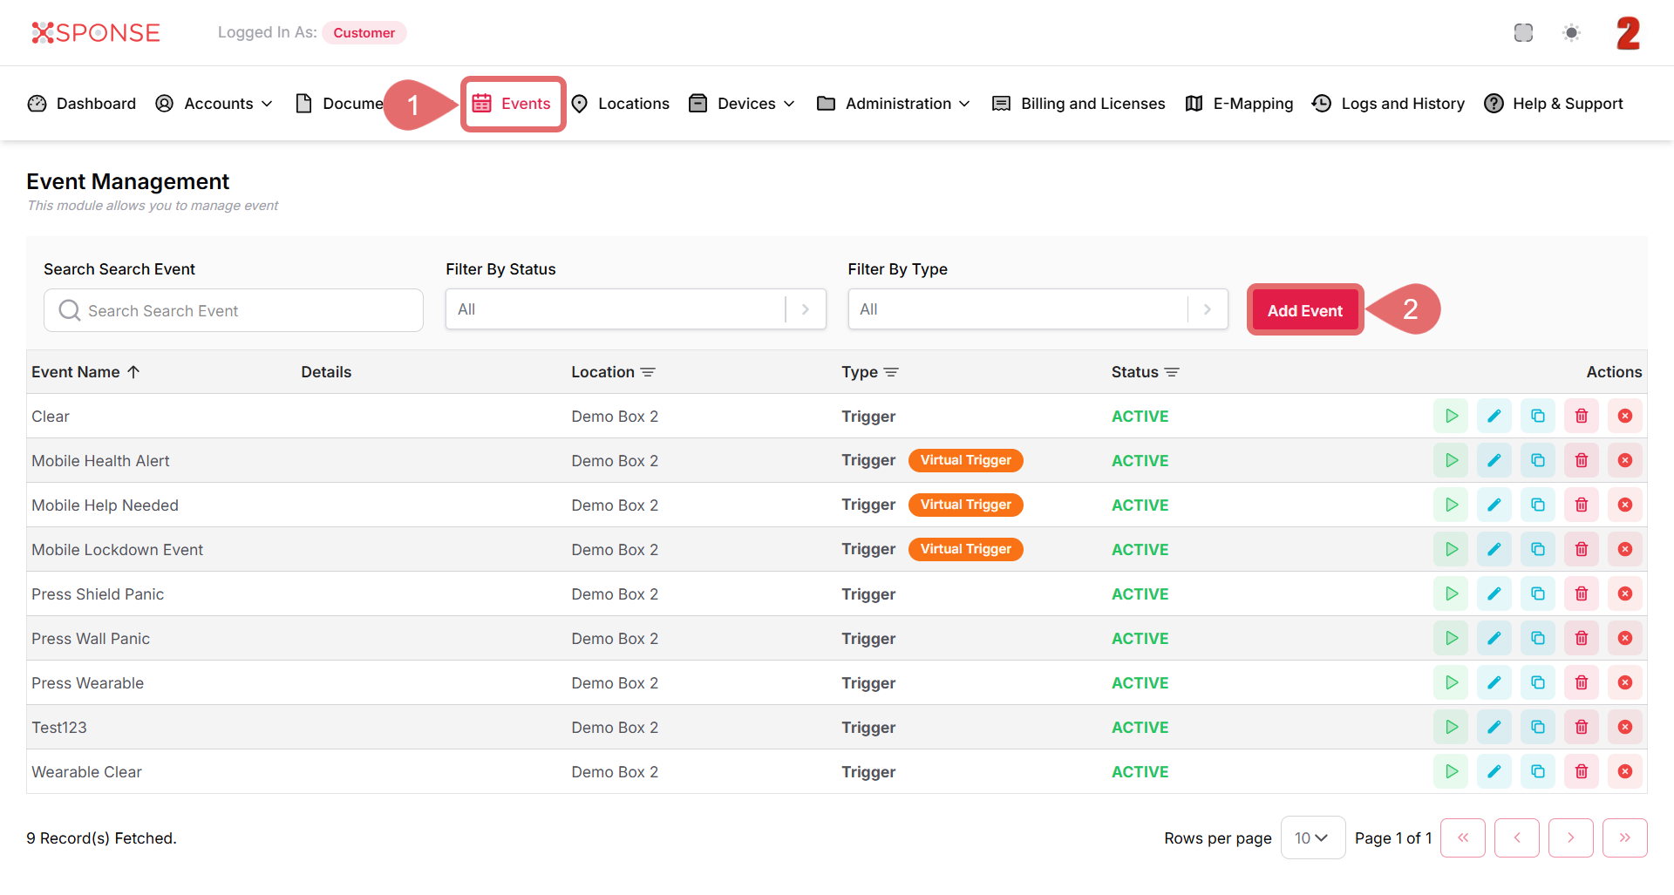Viewport: 1674px width, 895px height.
Task: Go to the next page button
Action: (x=1570, y=837)
